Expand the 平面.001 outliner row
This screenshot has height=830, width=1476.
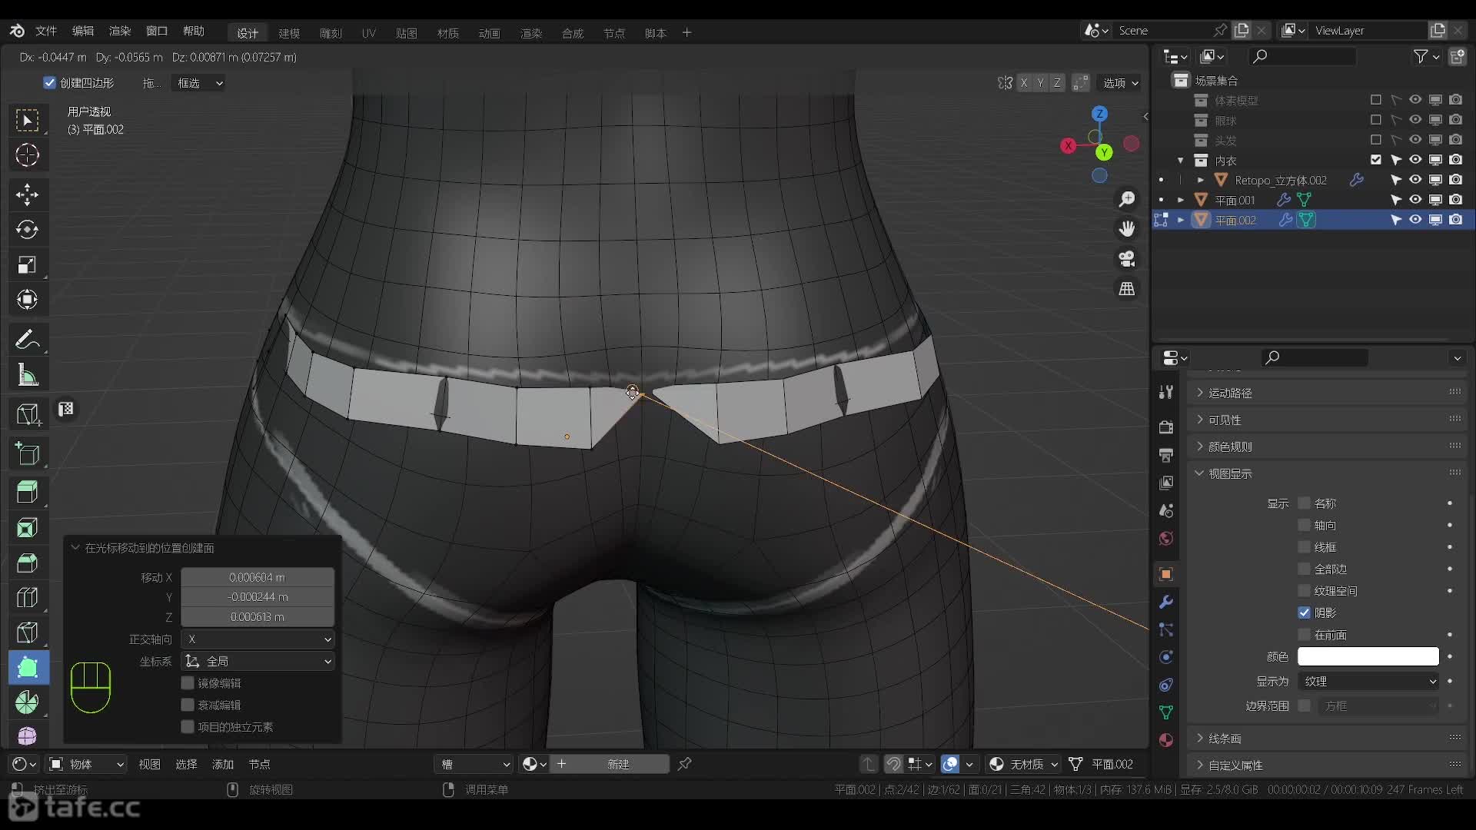click(1181, 200)
